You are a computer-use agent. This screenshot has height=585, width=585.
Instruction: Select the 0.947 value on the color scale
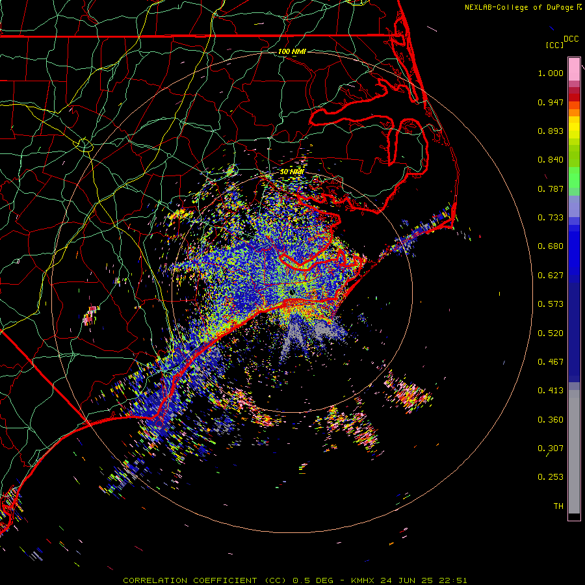(x=551, y=102)
